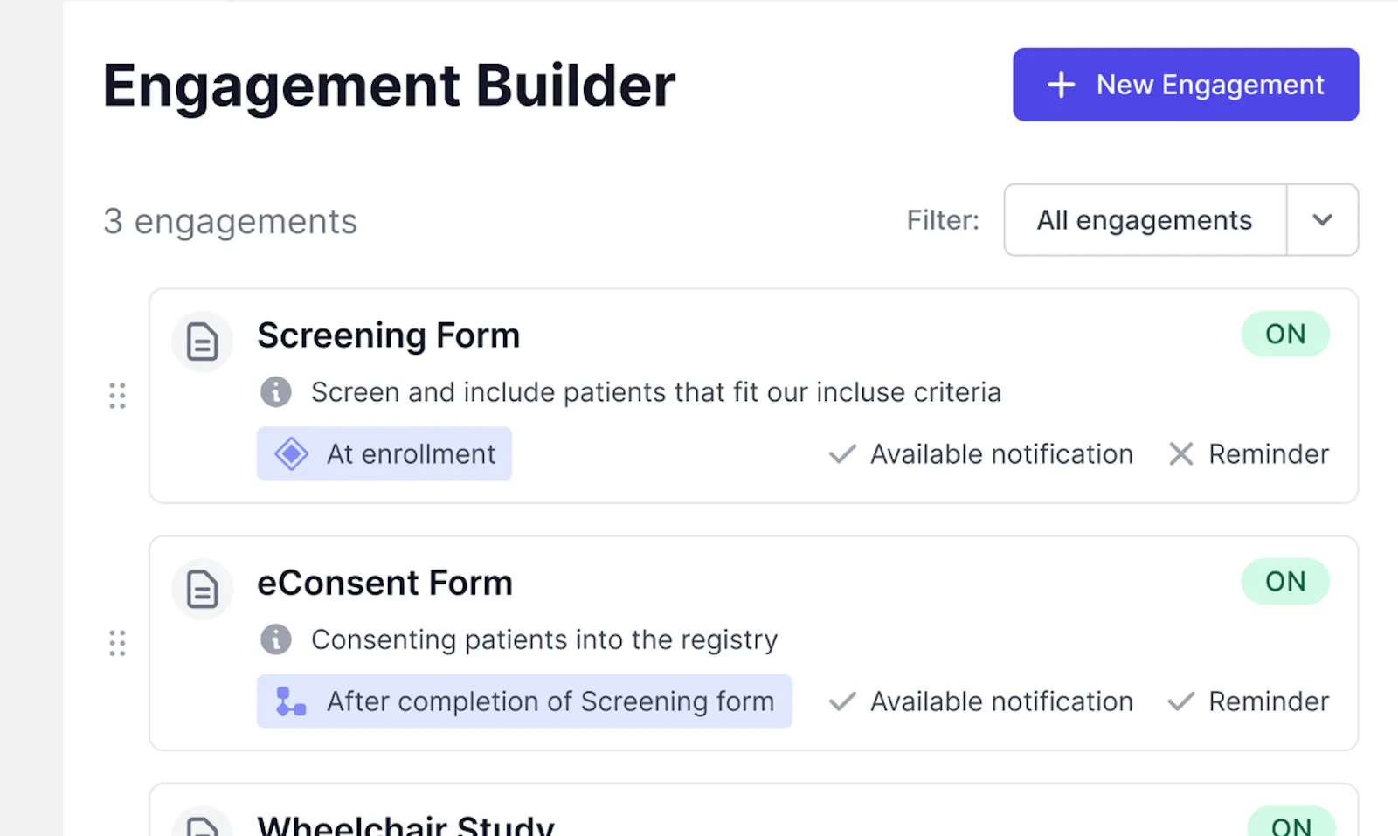Click the drag handle beside eConsent Form

tap(117, 643)
